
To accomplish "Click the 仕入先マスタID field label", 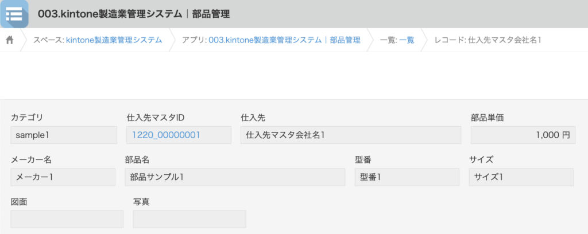I will coord(155,118).
